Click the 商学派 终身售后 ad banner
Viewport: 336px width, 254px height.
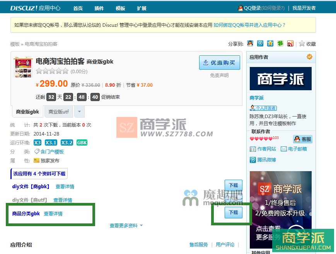[x=281, y=209]
